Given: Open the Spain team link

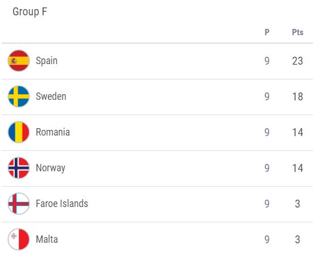Looking at the screenshot, I should pyautogui.click(x=46, y=61).
